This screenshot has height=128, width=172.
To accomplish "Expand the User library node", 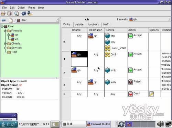I will coord(2,26).
